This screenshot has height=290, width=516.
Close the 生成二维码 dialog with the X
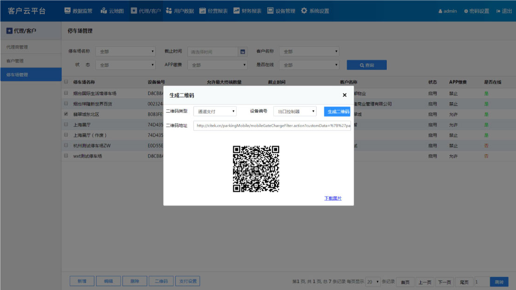[x=345, y=95]
